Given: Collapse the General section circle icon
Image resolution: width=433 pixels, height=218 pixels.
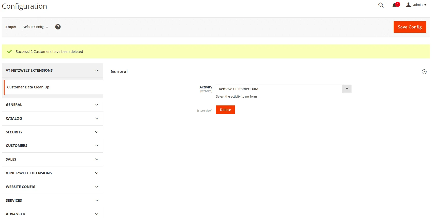Looking at the screenshot, I should [424, 72].
